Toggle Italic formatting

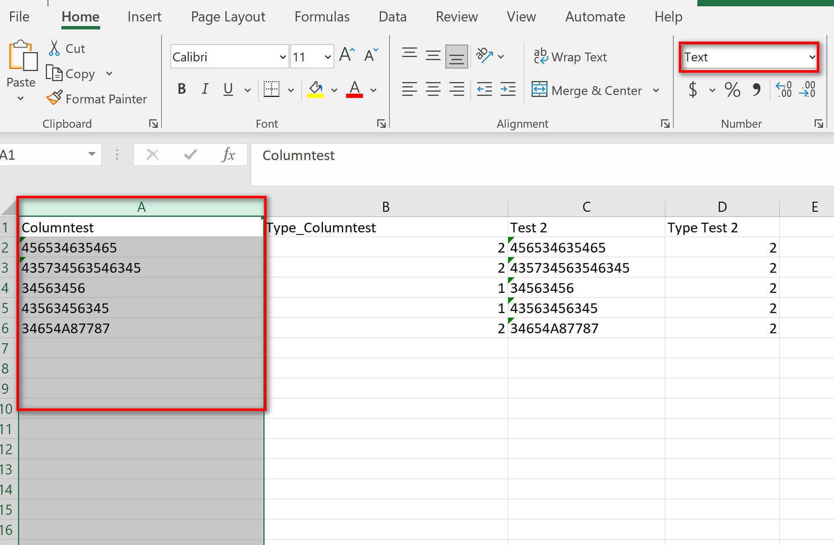click(205, 89)
